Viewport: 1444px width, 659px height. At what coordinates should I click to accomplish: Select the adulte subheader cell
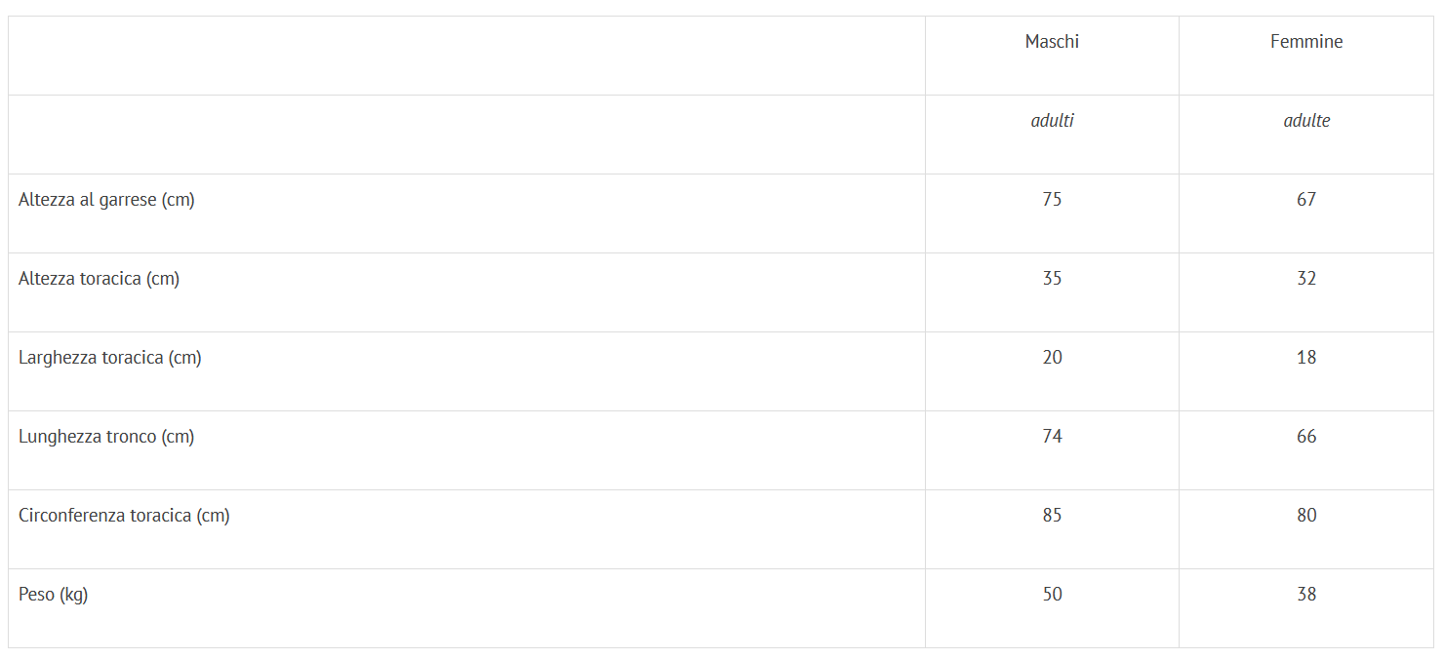pos(1305,121)
